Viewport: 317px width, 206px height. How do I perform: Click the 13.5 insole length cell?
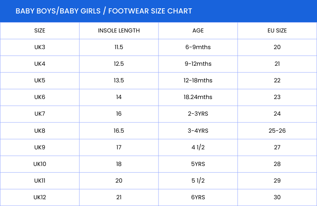coord(119,80)
